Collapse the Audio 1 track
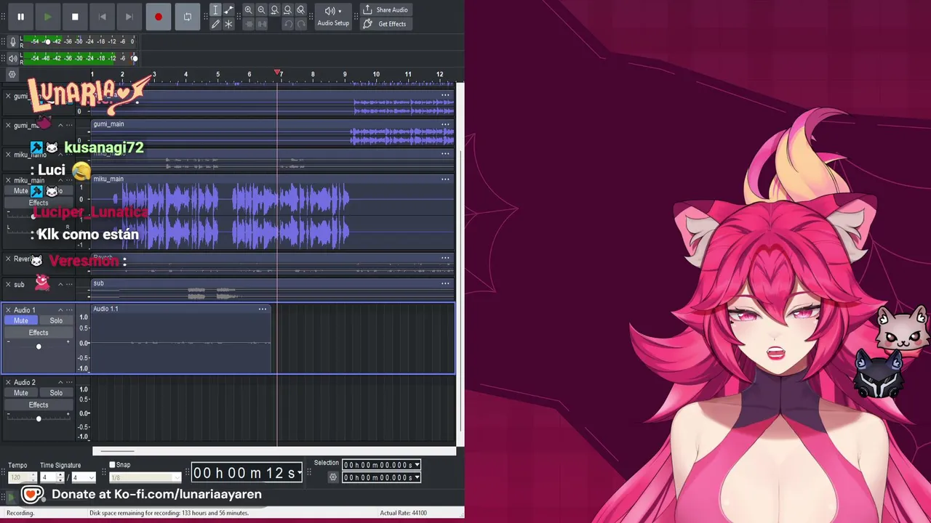 pos(60,310)
